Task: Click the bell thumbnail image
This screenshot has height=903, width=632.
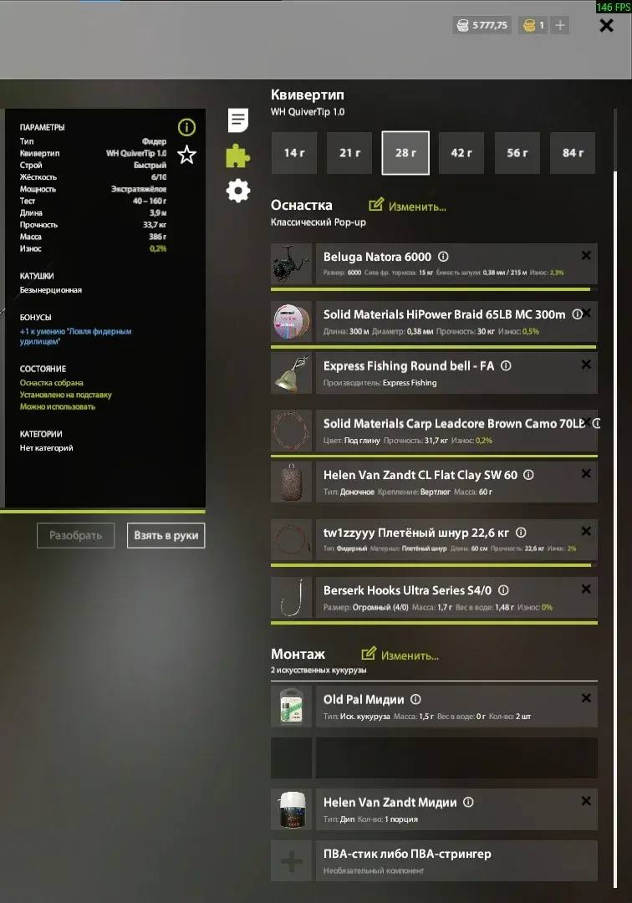Action: pos(291,373)
